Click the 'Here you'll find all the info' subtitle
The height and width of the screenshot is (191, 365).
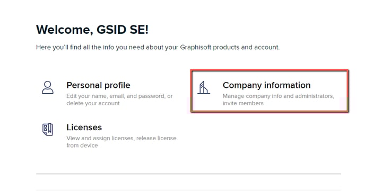(x=158, y=47)
